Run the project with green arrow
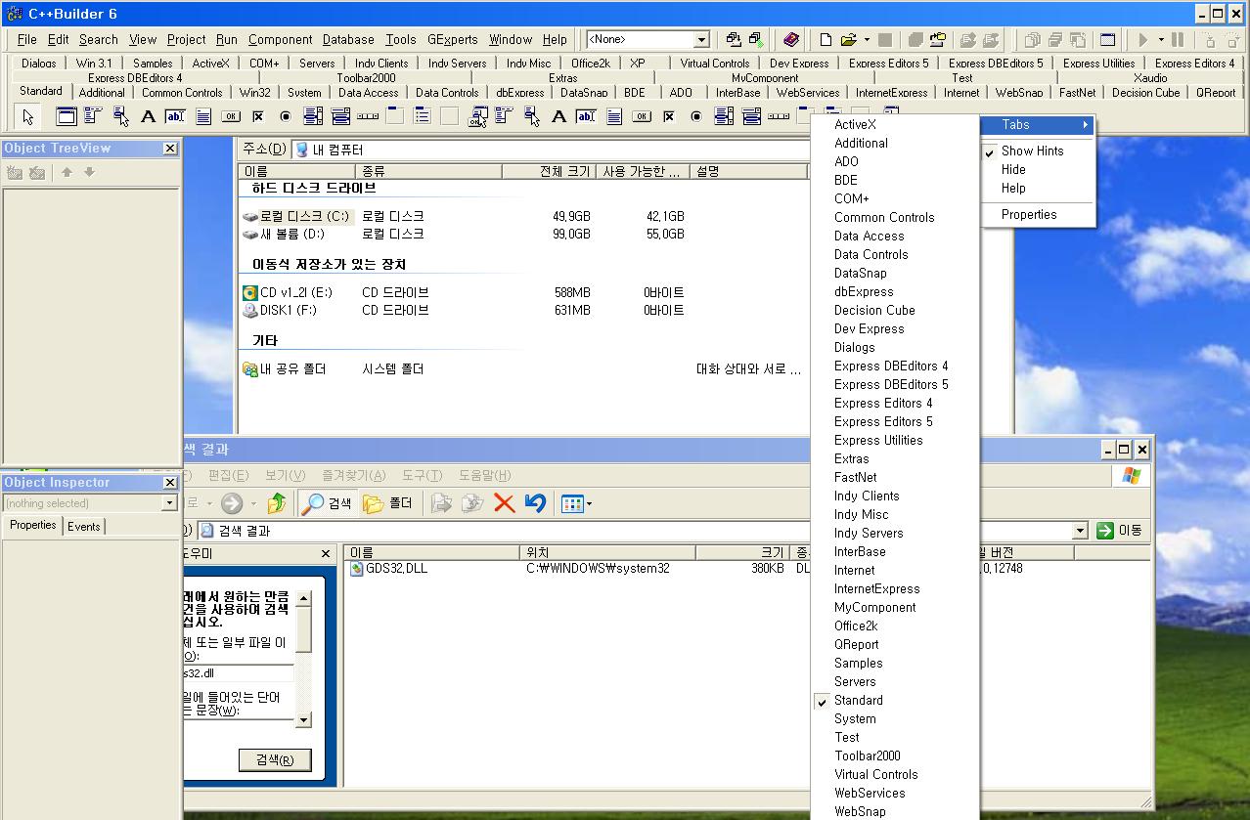The height and width of the screenshot is (820, 1250). tap(1142, 40)
